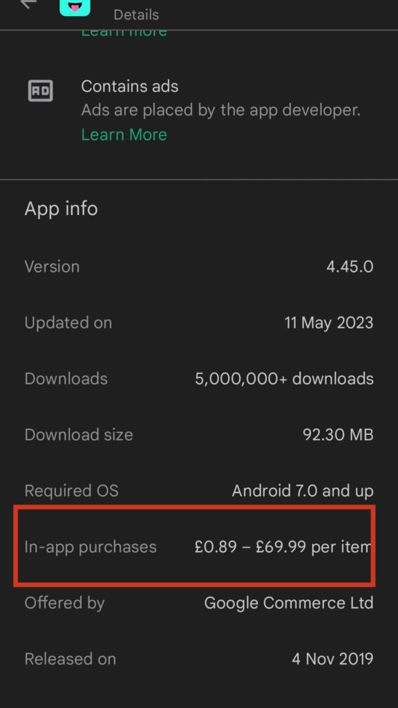This screenshot has width=398, height=708.
Task: Click the Released on label
Action: tap(70, 659)
